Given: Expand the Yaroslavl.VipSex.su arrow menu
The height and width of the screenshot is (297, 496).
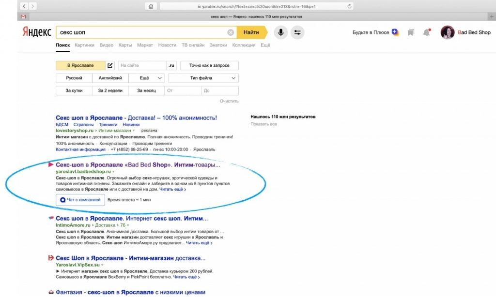Looking at the screenshot, I should click(x=102, y=265).
